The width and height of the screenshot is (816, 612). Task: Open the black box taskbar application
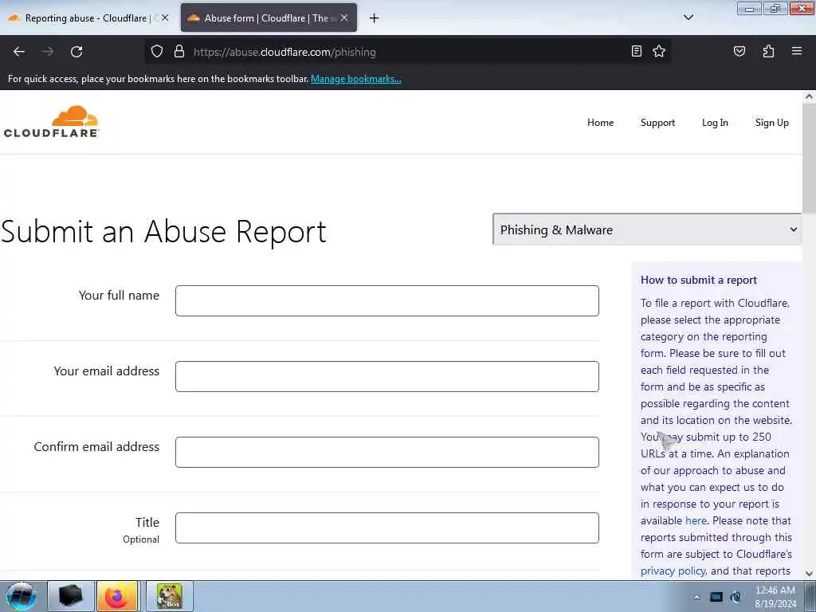71,596
